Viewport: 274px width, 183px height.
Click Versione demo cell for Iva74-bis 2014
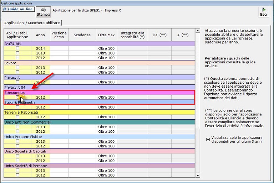[59, 48]
